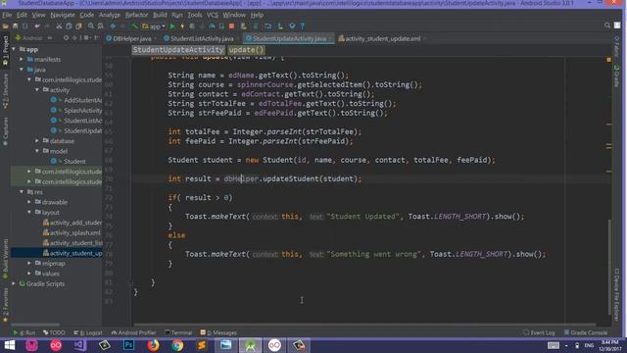Image resolution: width=627 pixels, height=353 pixels.
Task: Open the Windows Start menu
Action: 9,345
